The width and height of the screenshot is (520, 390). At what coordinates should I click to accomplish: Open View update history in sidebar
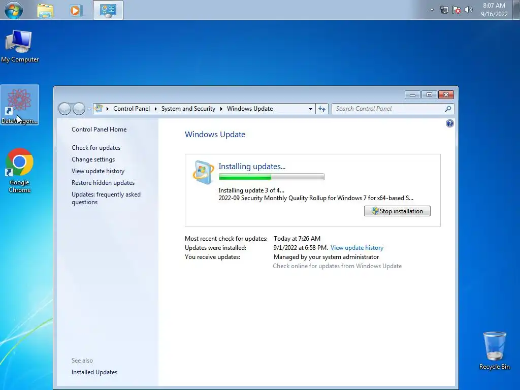pos(98,171)
